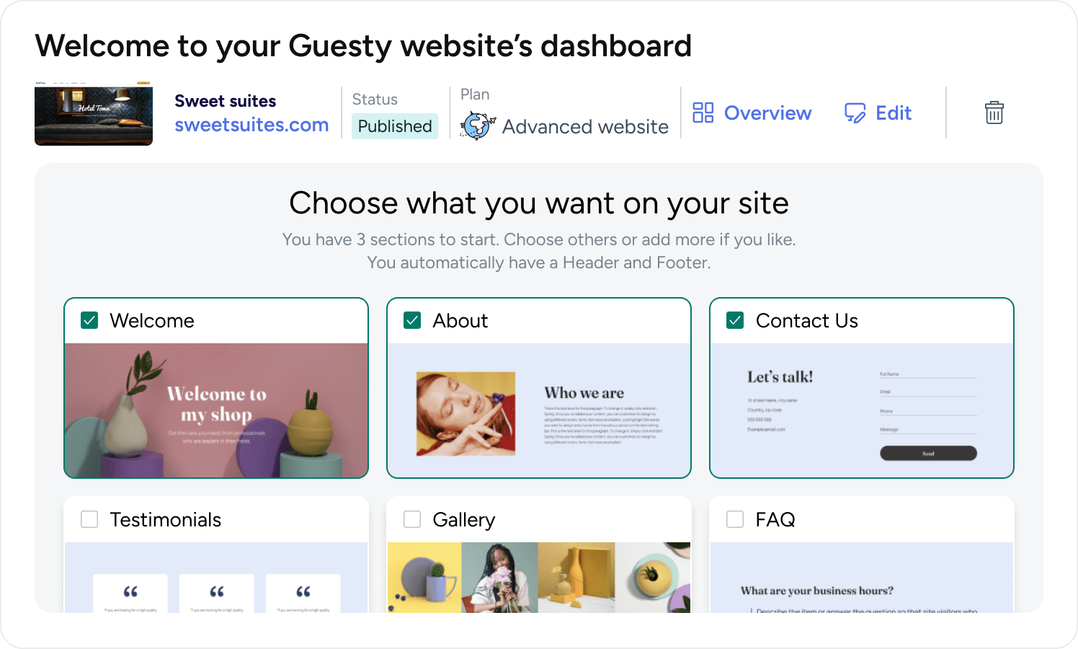1078x649 pixels.
Task: Enable the Gallery section checkbox
Action: click(412, 519)
